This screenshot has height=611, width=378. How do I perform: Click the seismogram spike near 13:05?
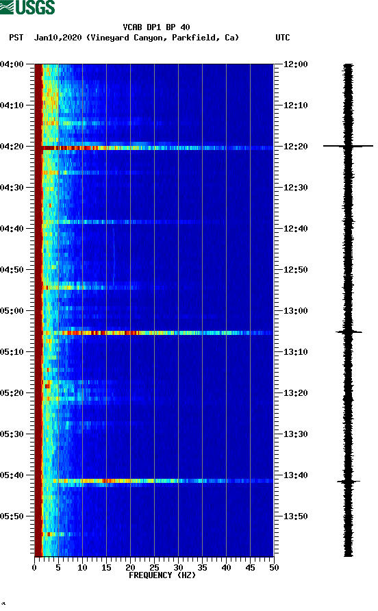[349, 332]
